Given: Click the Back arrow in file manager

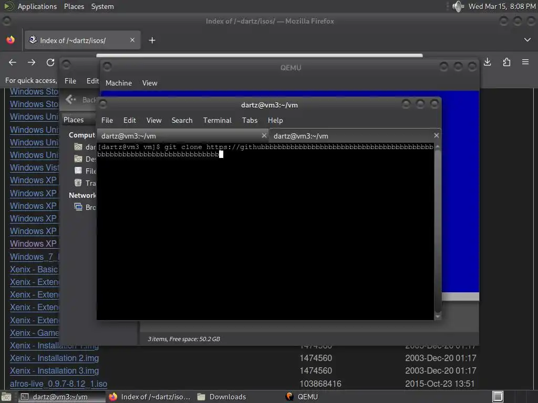Looking at the screenshot, I should click(71, 99).
